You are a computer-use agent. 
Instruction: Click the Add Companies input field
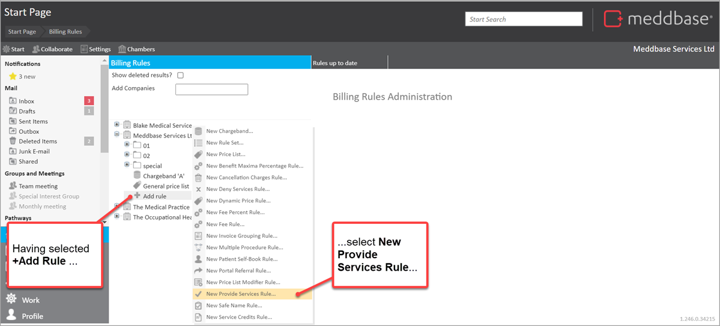point(211,89)
